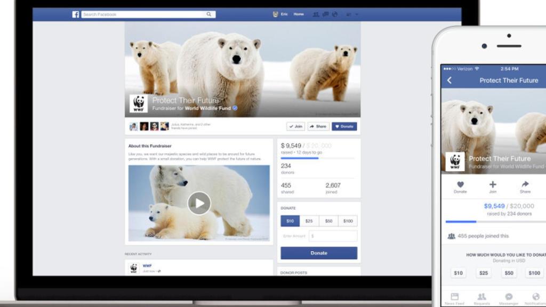The image size is (546, 307).
Task: Go Home from the Facebook menu bar
Action: [299, 14]
